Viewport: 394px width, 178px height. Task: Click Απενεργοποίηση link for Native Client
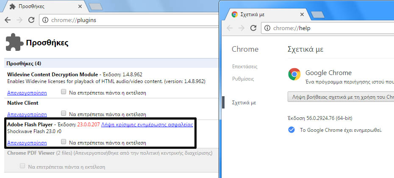pos(27,114)
